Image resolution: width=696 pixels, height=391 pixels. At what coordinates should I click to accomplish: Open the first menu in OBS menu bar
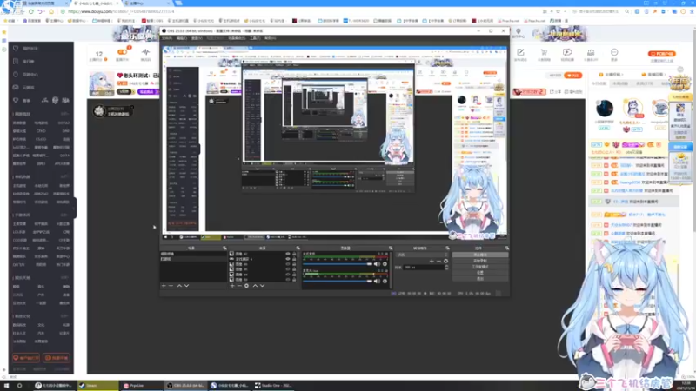tap(167, 38)
